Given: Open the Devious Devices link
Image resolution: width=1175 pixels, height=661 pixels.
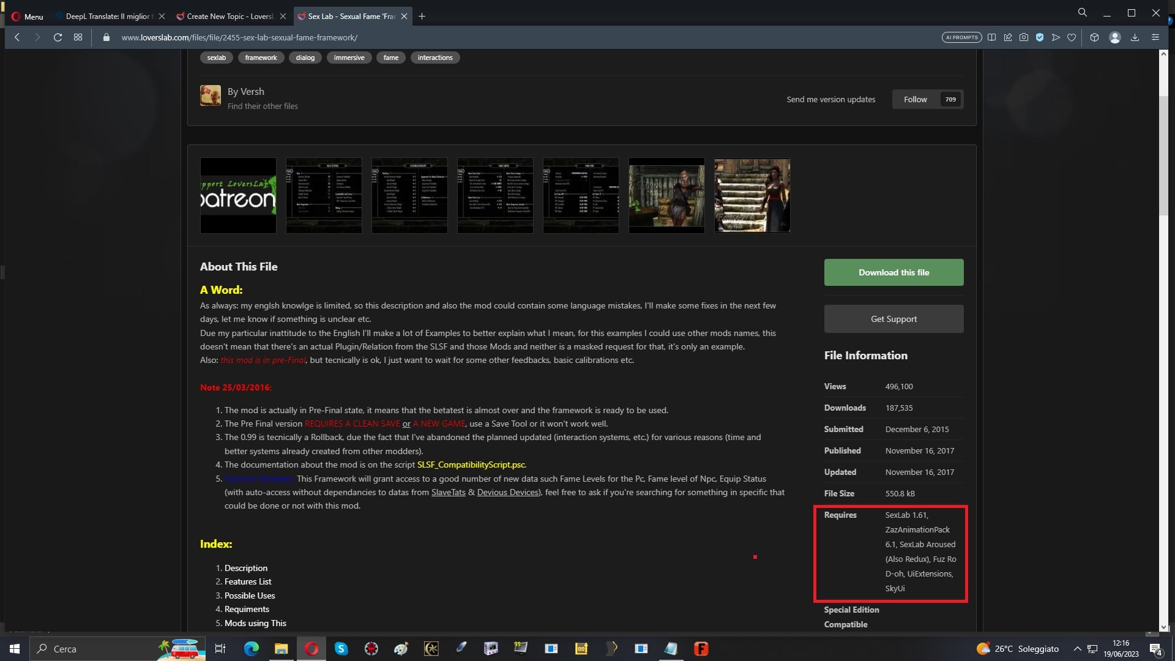Looking at the screenshot, I should [x=508, y=493].
